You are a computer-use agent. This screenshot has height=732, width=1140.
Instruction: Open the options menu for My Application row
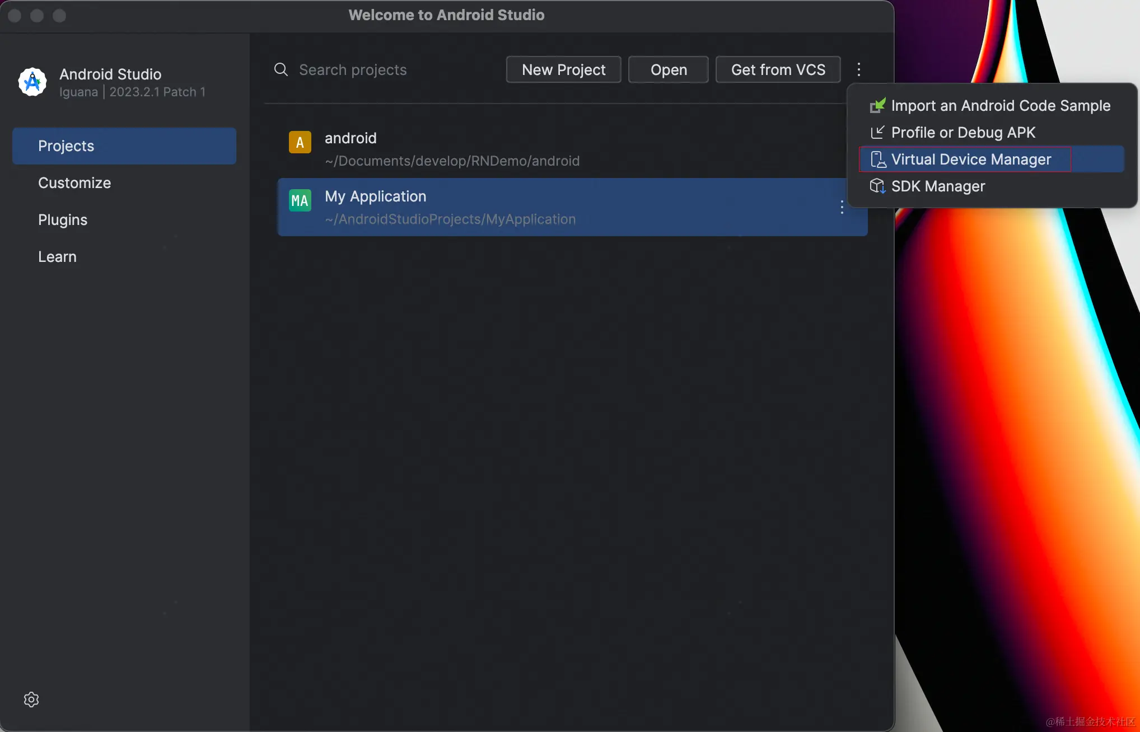click(x=842, y=207)
